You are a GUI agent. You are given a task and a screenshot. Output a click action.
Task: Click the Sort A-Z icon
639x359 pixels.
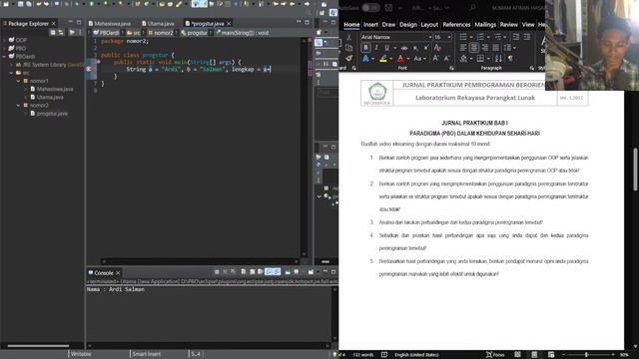pyautogui.click(x=498, y=59)
